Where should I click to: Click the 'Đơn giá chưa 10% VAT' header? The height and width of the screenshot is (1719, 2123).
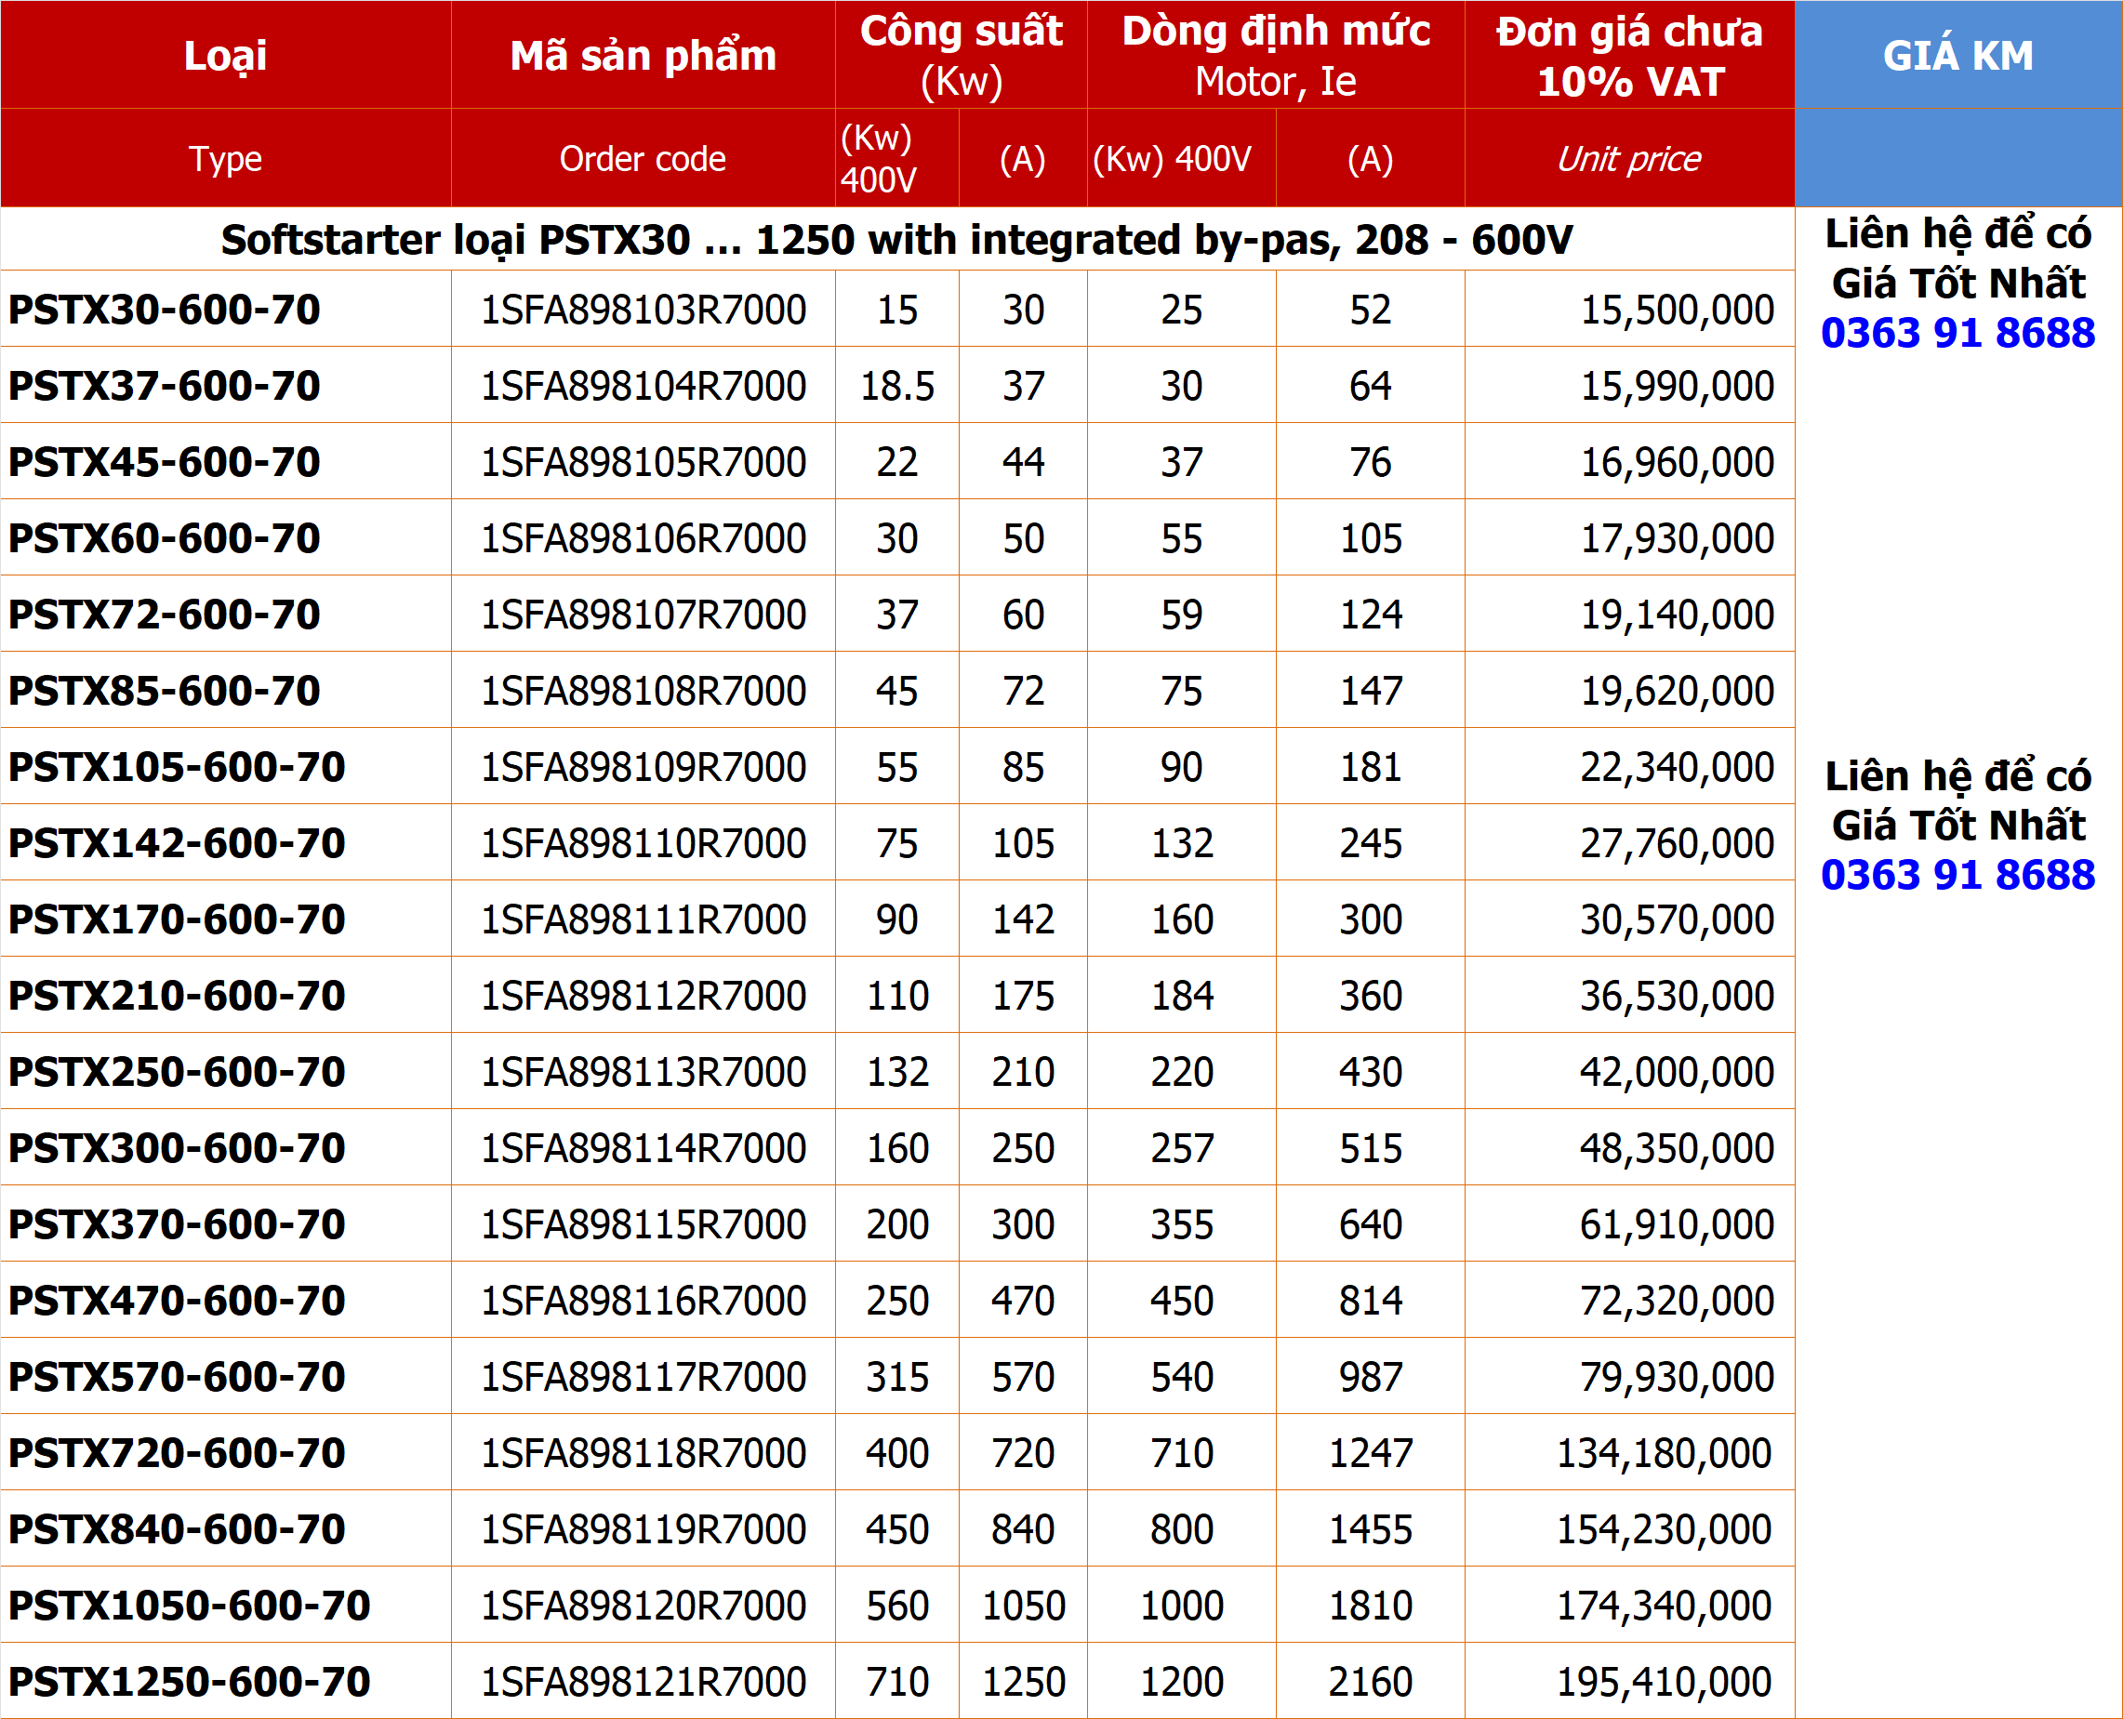(1629, 56)
